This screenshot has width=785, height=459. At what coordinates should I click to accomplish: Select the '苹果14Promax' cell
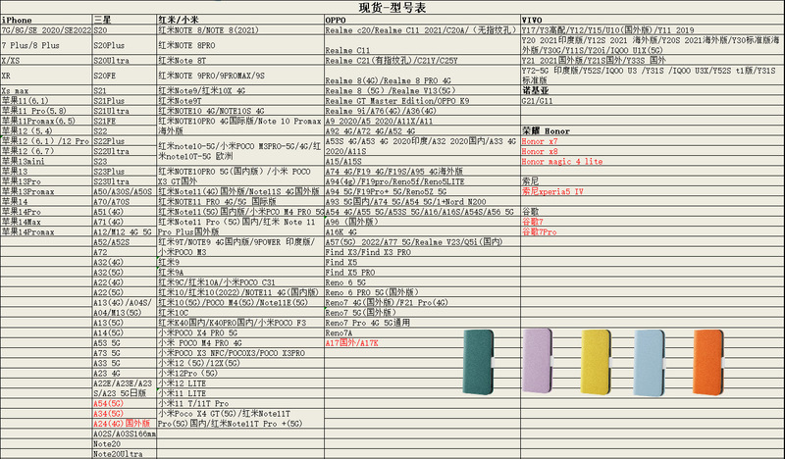(46, 231)
